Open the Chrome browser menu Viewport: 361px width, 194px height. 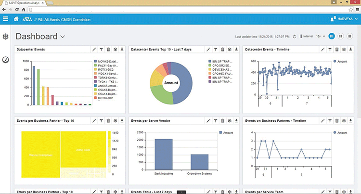[356, 10]
